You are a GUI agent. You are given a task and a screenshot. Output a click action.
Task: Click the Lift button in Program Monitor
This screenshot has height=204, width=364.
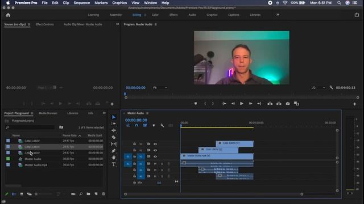point(270,104)
